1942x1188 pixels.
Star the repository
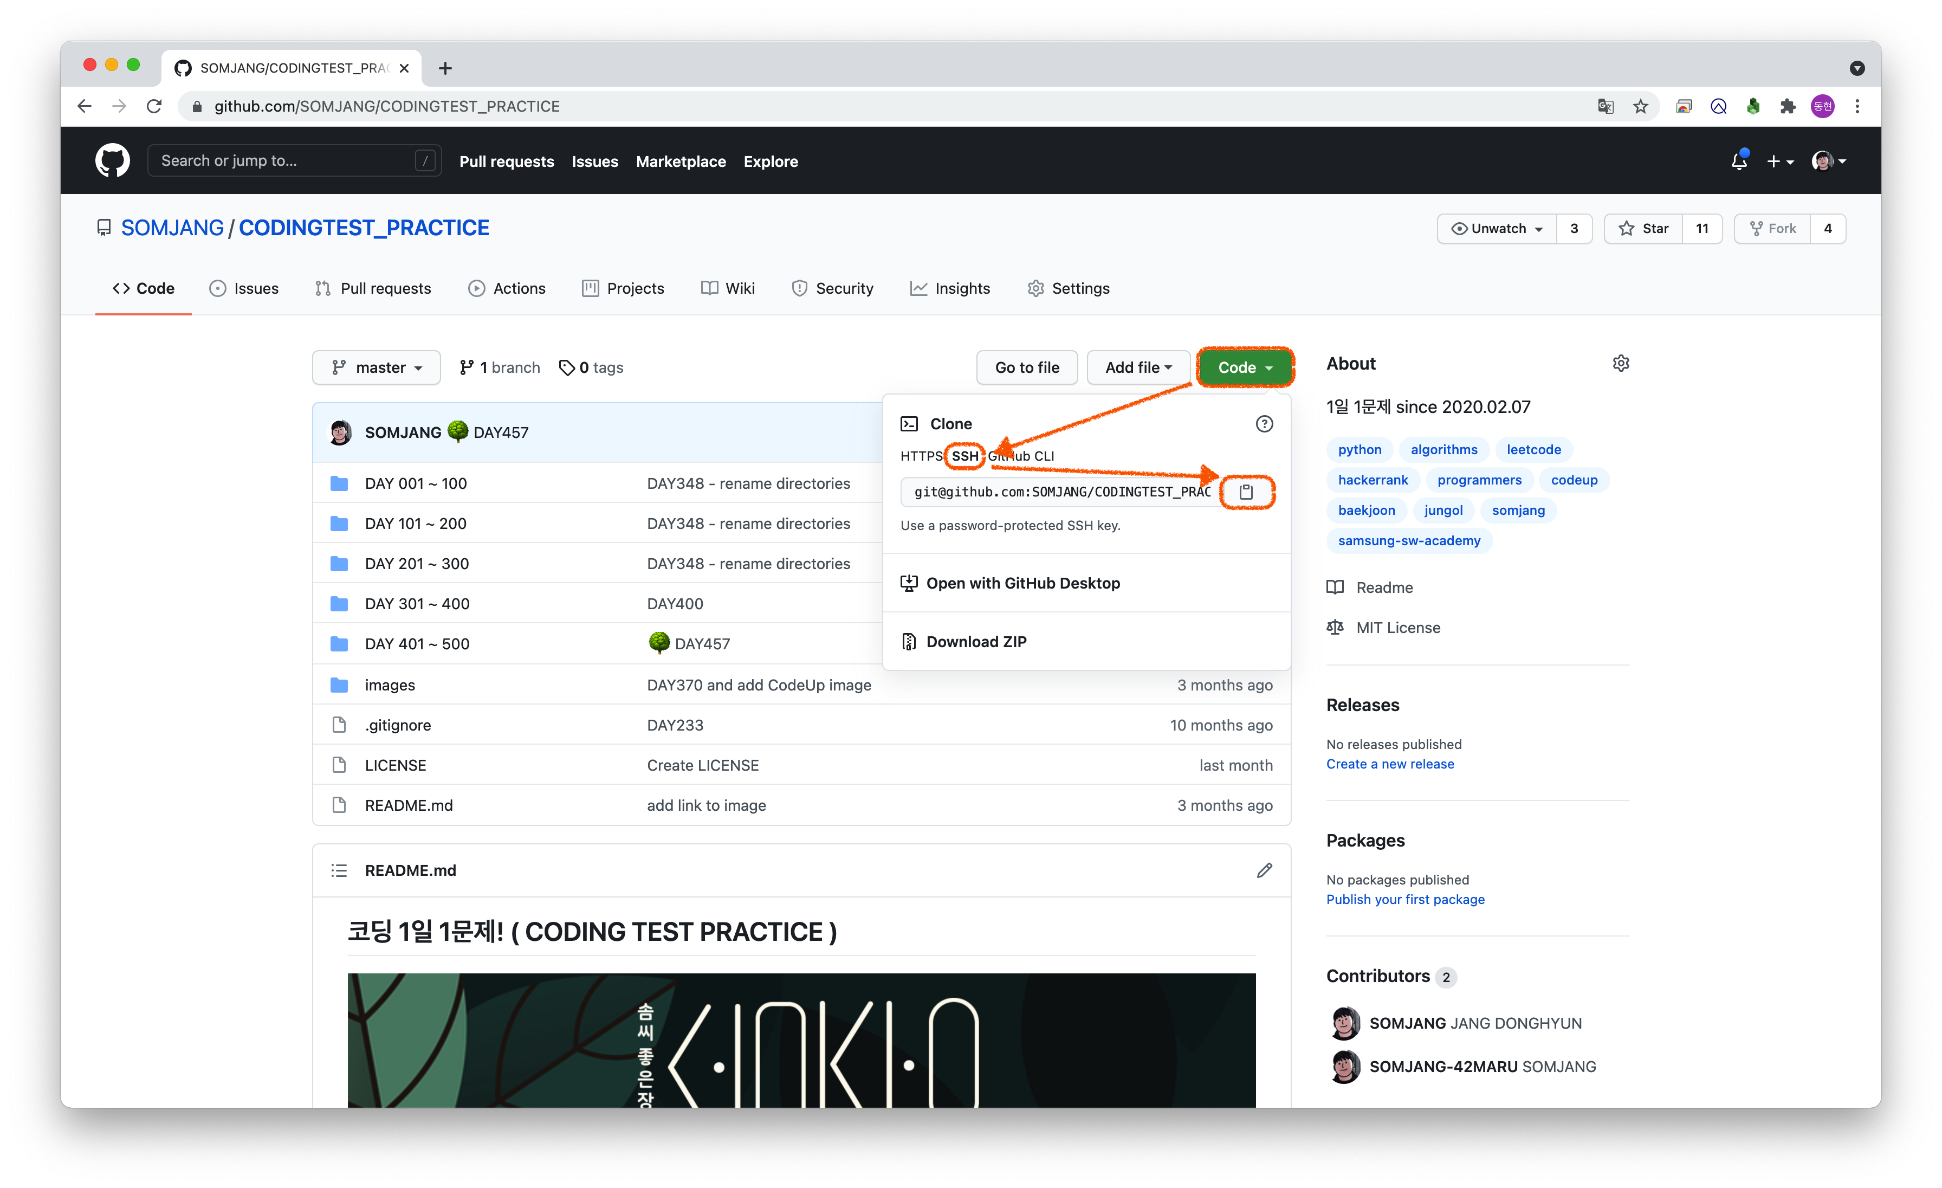(x=1643, y=229)
